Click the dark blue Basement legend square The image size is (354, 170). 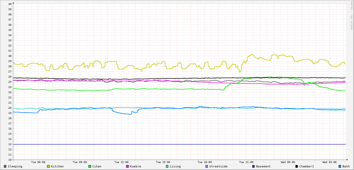point(254,166)
